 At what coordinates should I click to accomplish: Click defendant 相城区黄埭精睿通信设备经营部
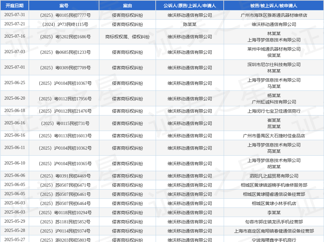[274, 194]
